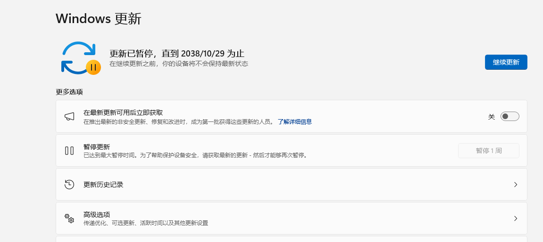The width and height of the screenshot is (543, 242).
Task: Select the 暂停更新 label
Action: coord(97,147)
